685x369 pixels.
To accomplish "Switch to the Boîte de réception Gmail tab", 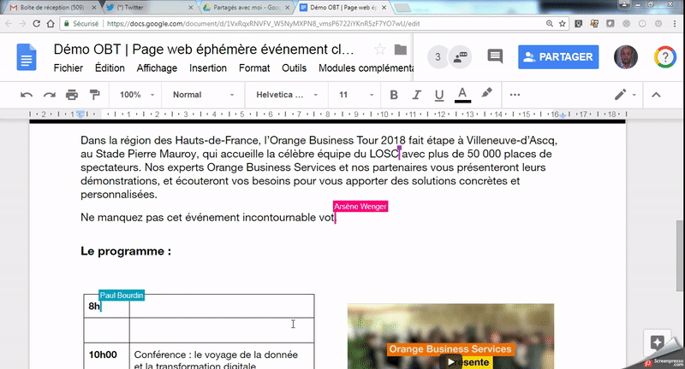I will (51, 8).
